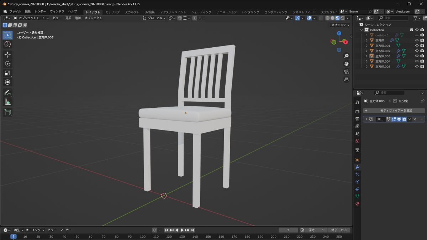The height and width of the screenshot is (240, 427).
Task: Jump to the end frame with the playback control
Action: click(x=193, y=230)
